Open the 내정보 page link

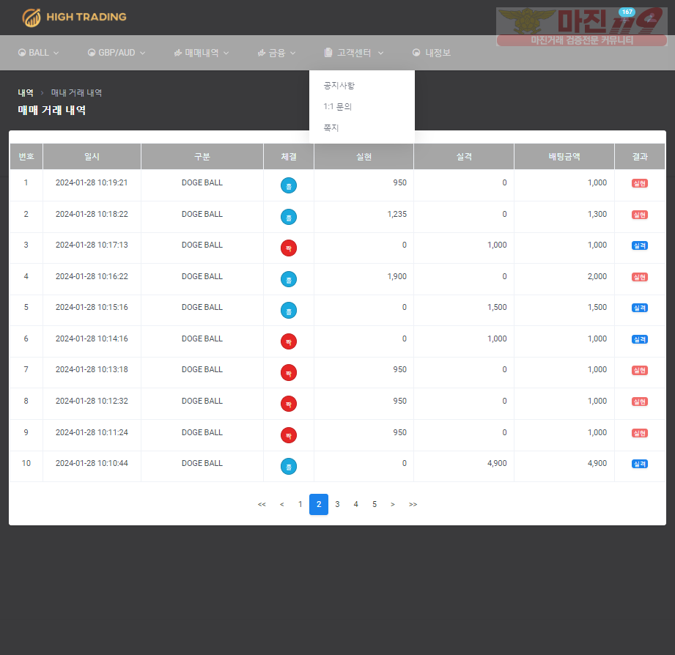coord(432,53)
